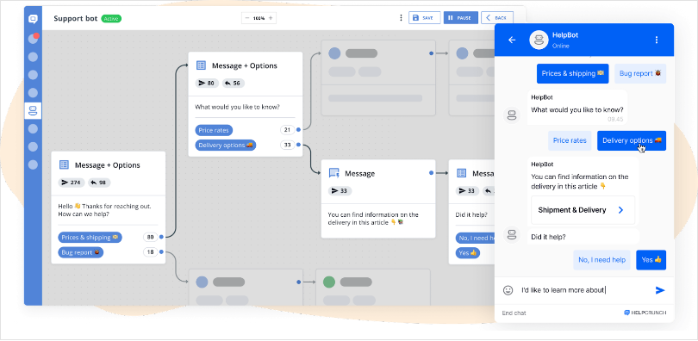Click the connector dot next to count 21
Image resolution: width=698 pixels, height=341 pixels.
pos(298,130)
